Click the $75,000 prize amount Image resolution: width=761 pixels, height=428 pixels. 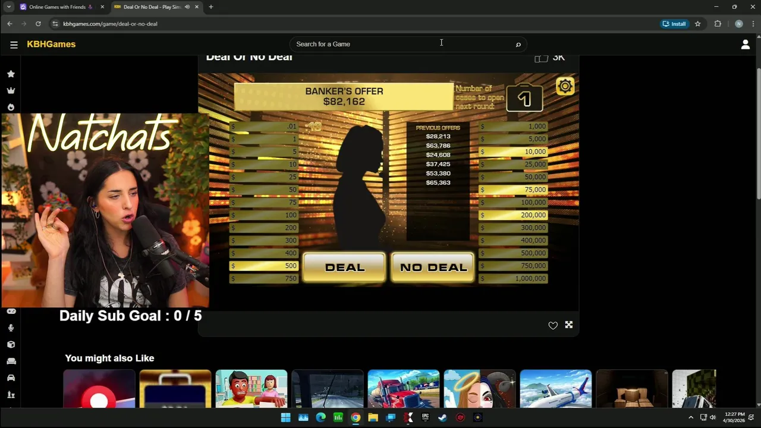pos(513,189)
